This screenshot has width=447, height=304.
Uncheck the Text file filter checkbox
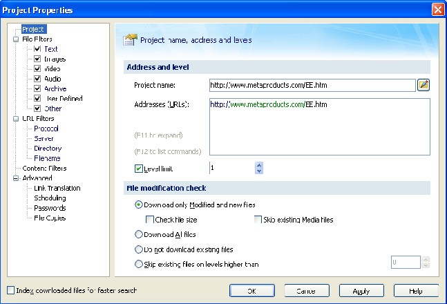(x=38, y=49)
